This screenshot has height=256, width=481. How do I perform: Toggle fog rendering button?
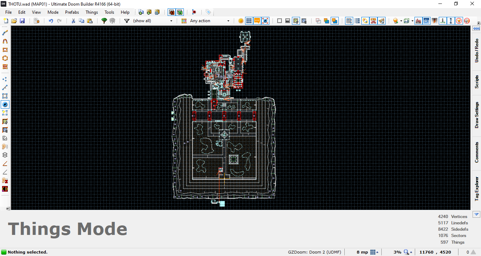click(x=418, y=21)
